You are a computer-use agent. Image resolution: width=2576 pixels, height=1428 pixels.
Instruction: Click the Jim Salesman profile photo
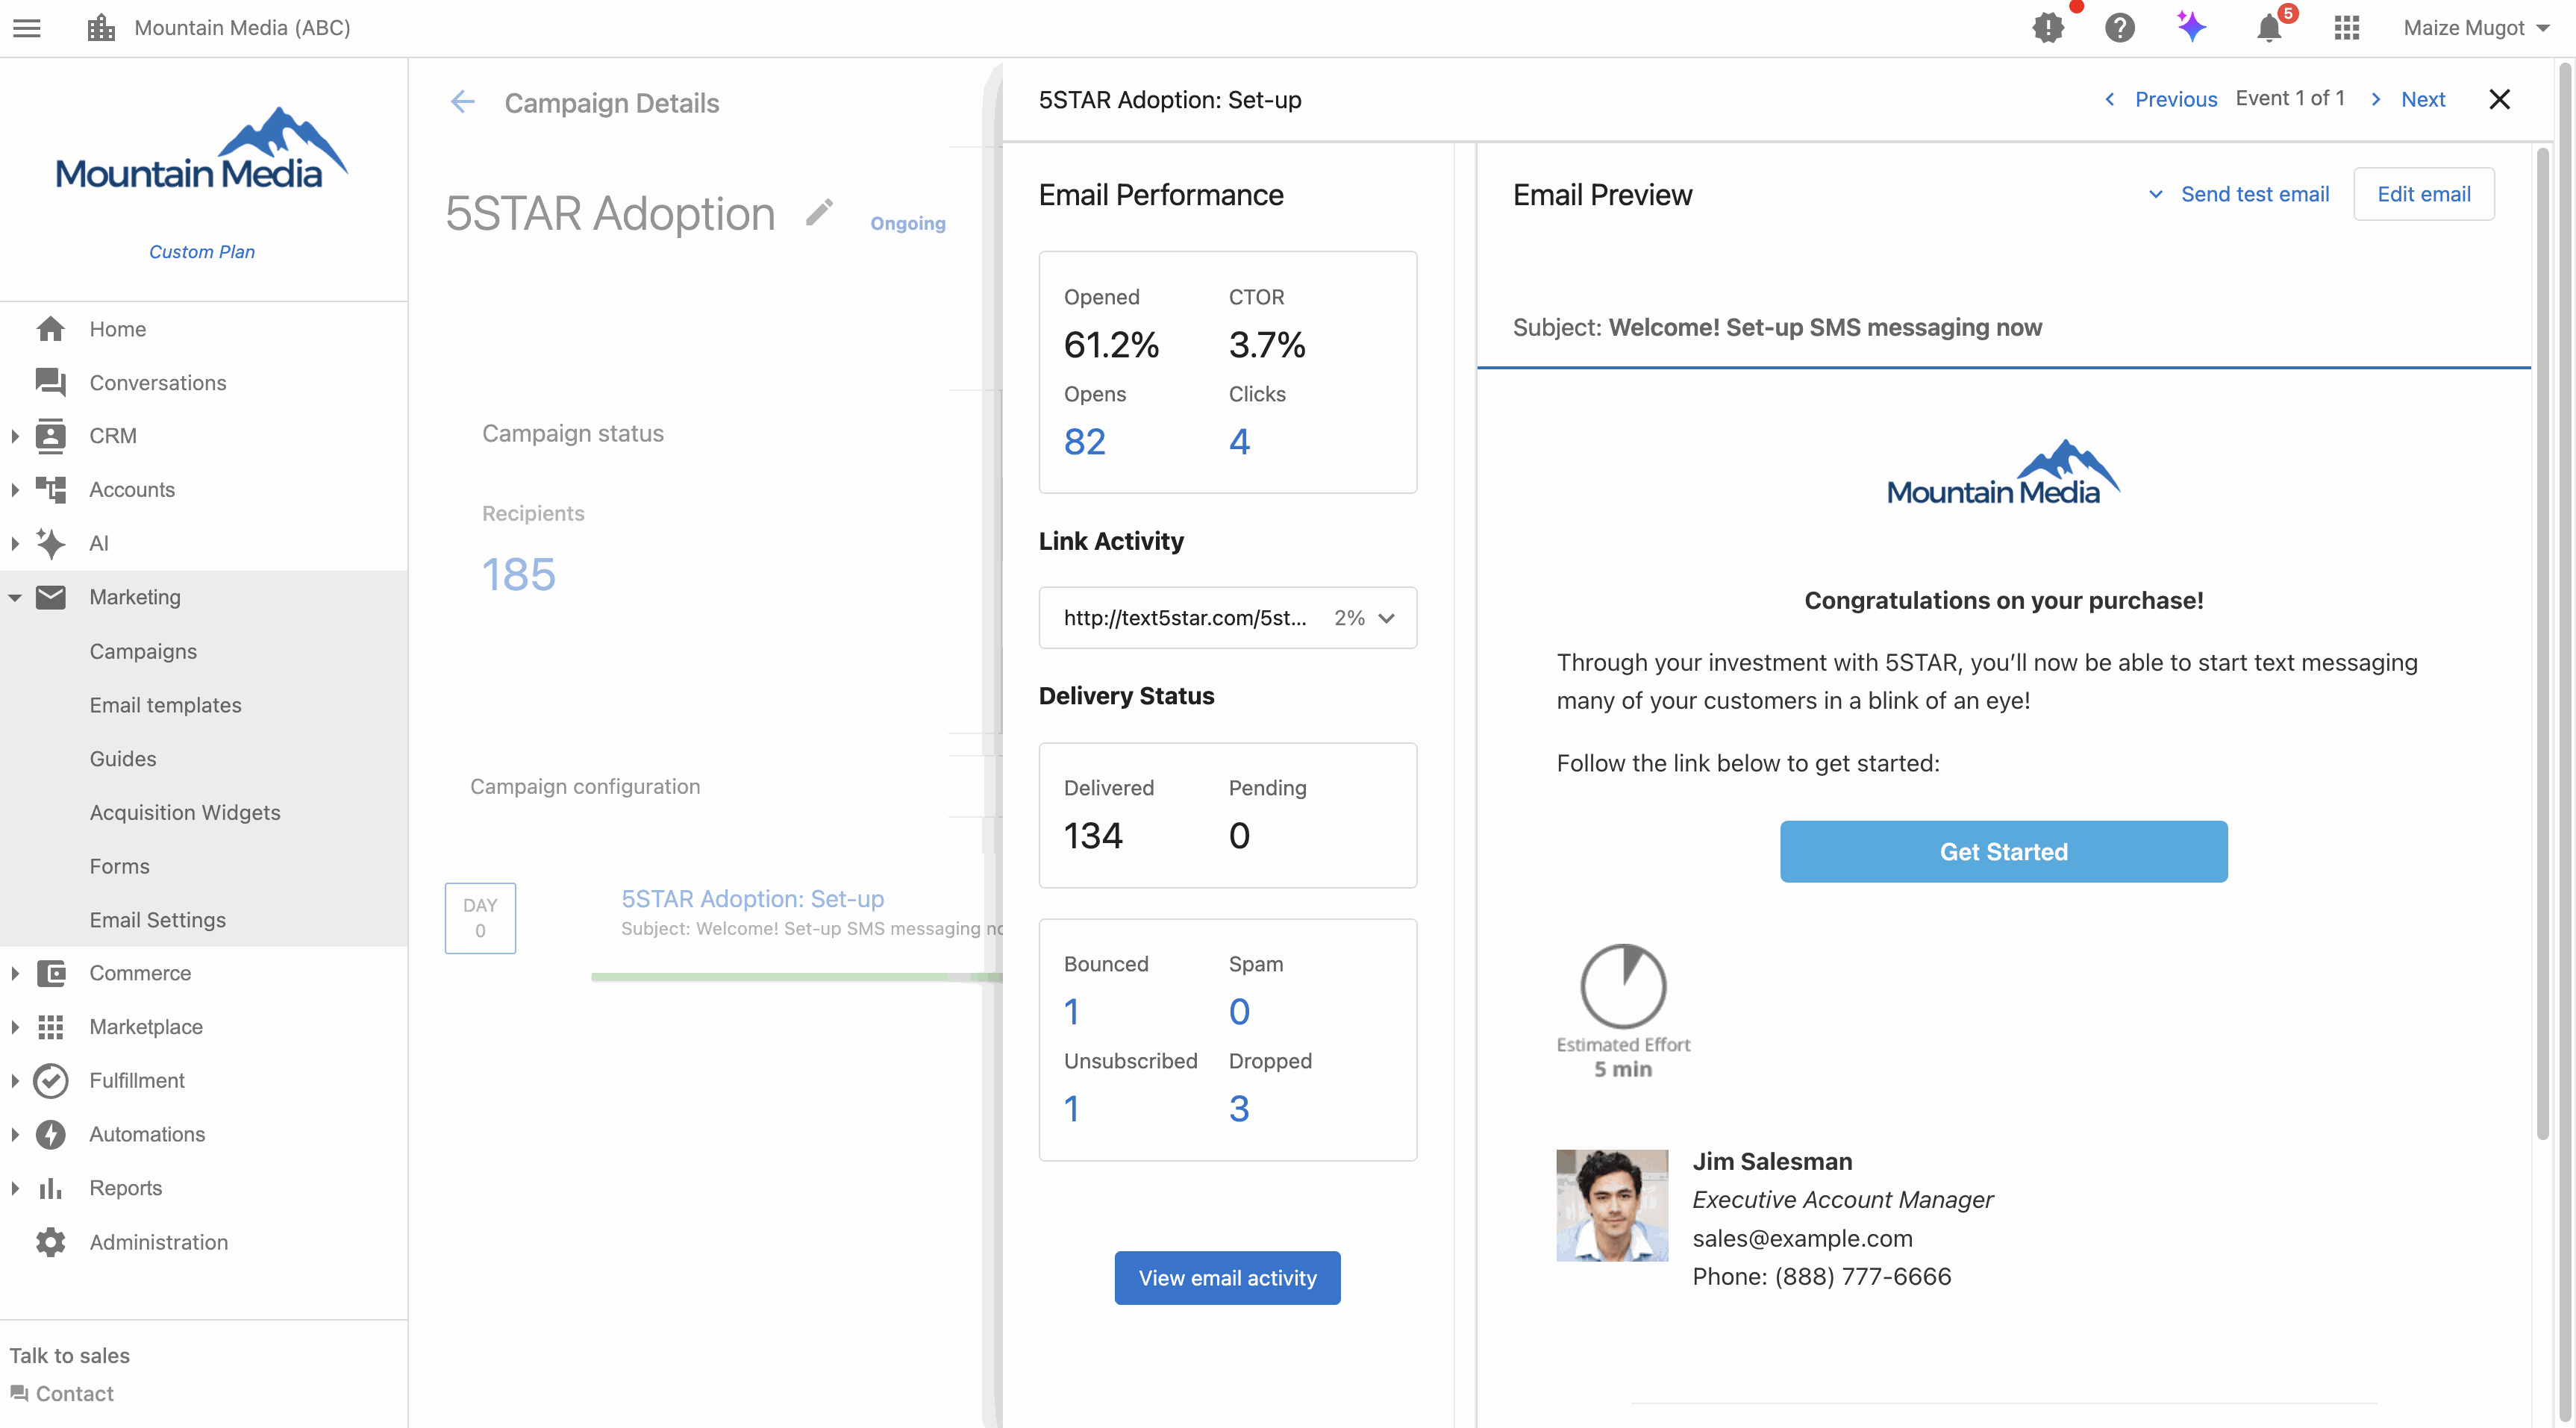tap(1612, 1205)
